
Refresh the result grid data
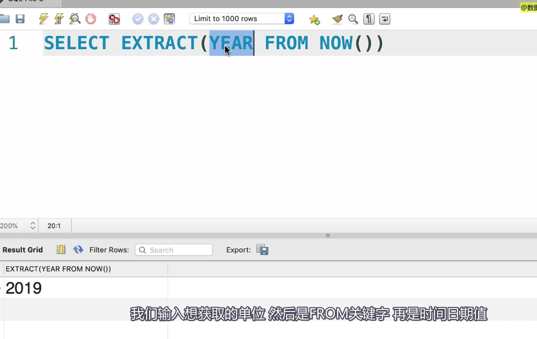click(78, 249)
